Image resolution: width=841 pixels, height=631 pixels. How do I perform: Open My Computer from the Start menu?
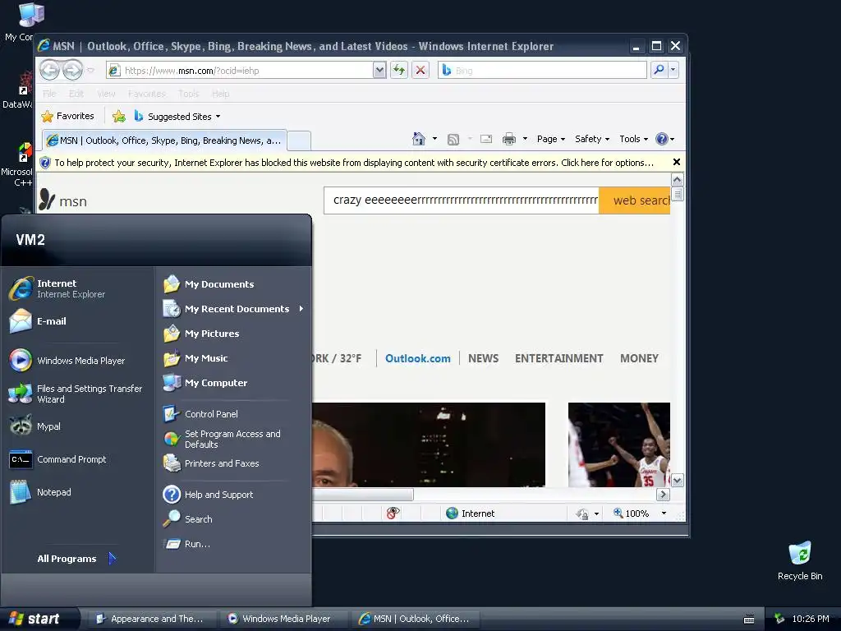[233, 383]
